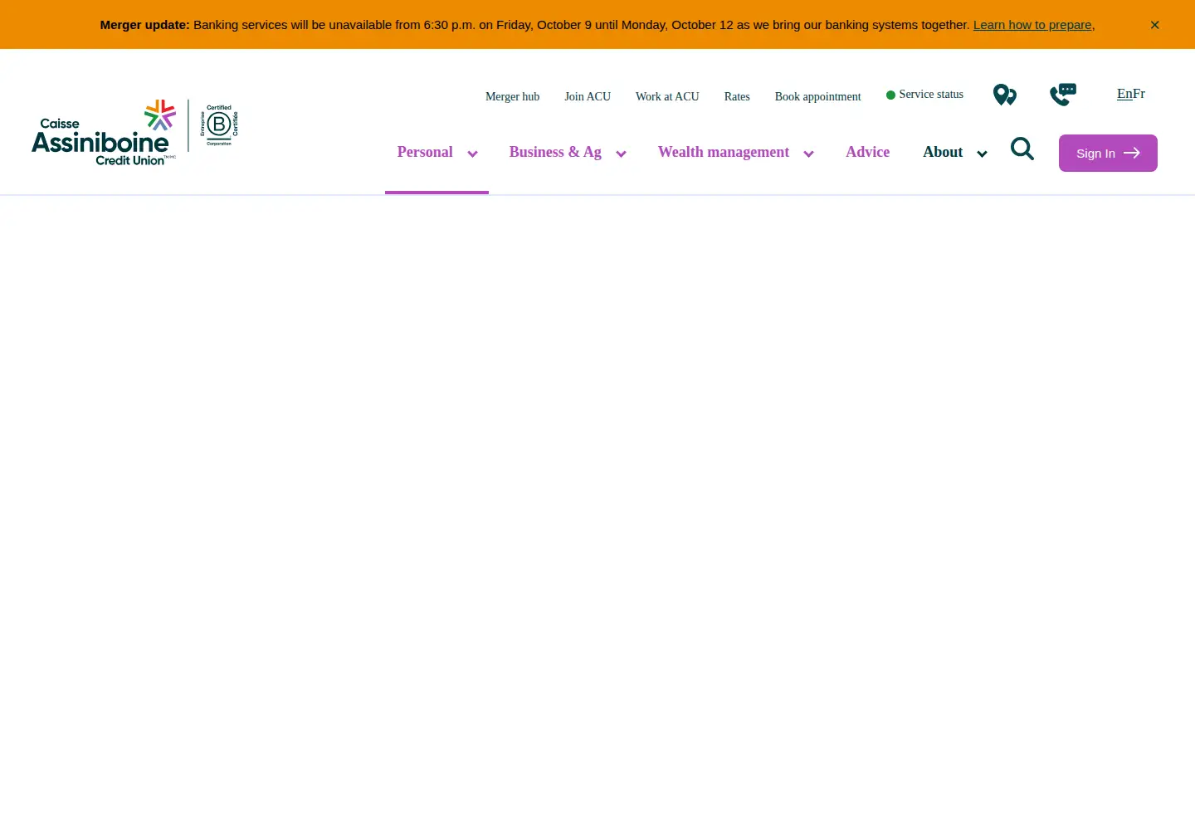Expand the Wealth management menu chevron

[x=808, y=154]
